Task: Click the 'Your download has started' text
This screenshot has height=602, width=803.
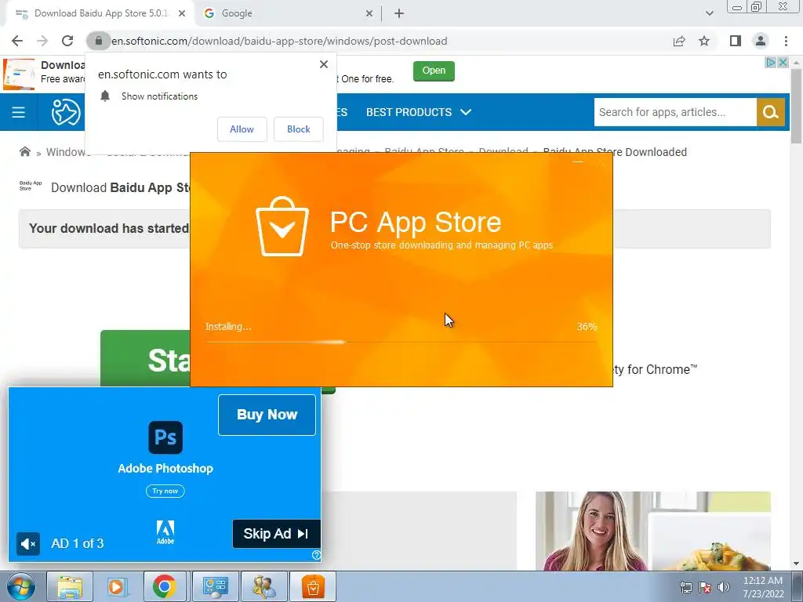Action: [109, 228]
